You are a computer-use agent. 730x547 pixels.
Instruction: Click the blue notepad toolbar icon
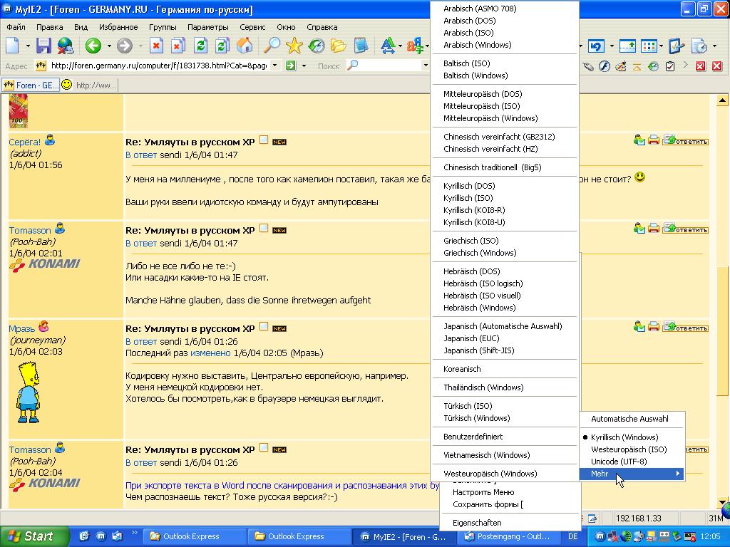[361, 46]
